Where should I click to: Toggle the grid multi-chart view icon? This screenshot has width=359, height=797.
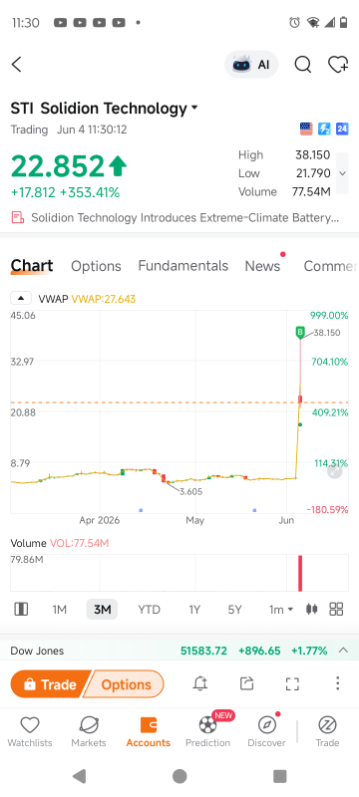337,609
